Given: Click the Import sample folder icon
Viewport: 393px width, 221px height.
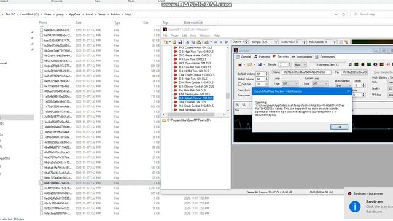Looking at the screenshot, I should click(x=249, y=64).
